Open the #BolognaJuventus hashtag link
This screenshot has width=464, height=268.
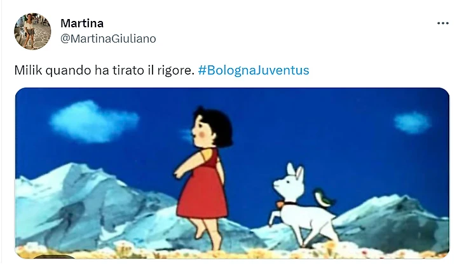tap(254, 70)
